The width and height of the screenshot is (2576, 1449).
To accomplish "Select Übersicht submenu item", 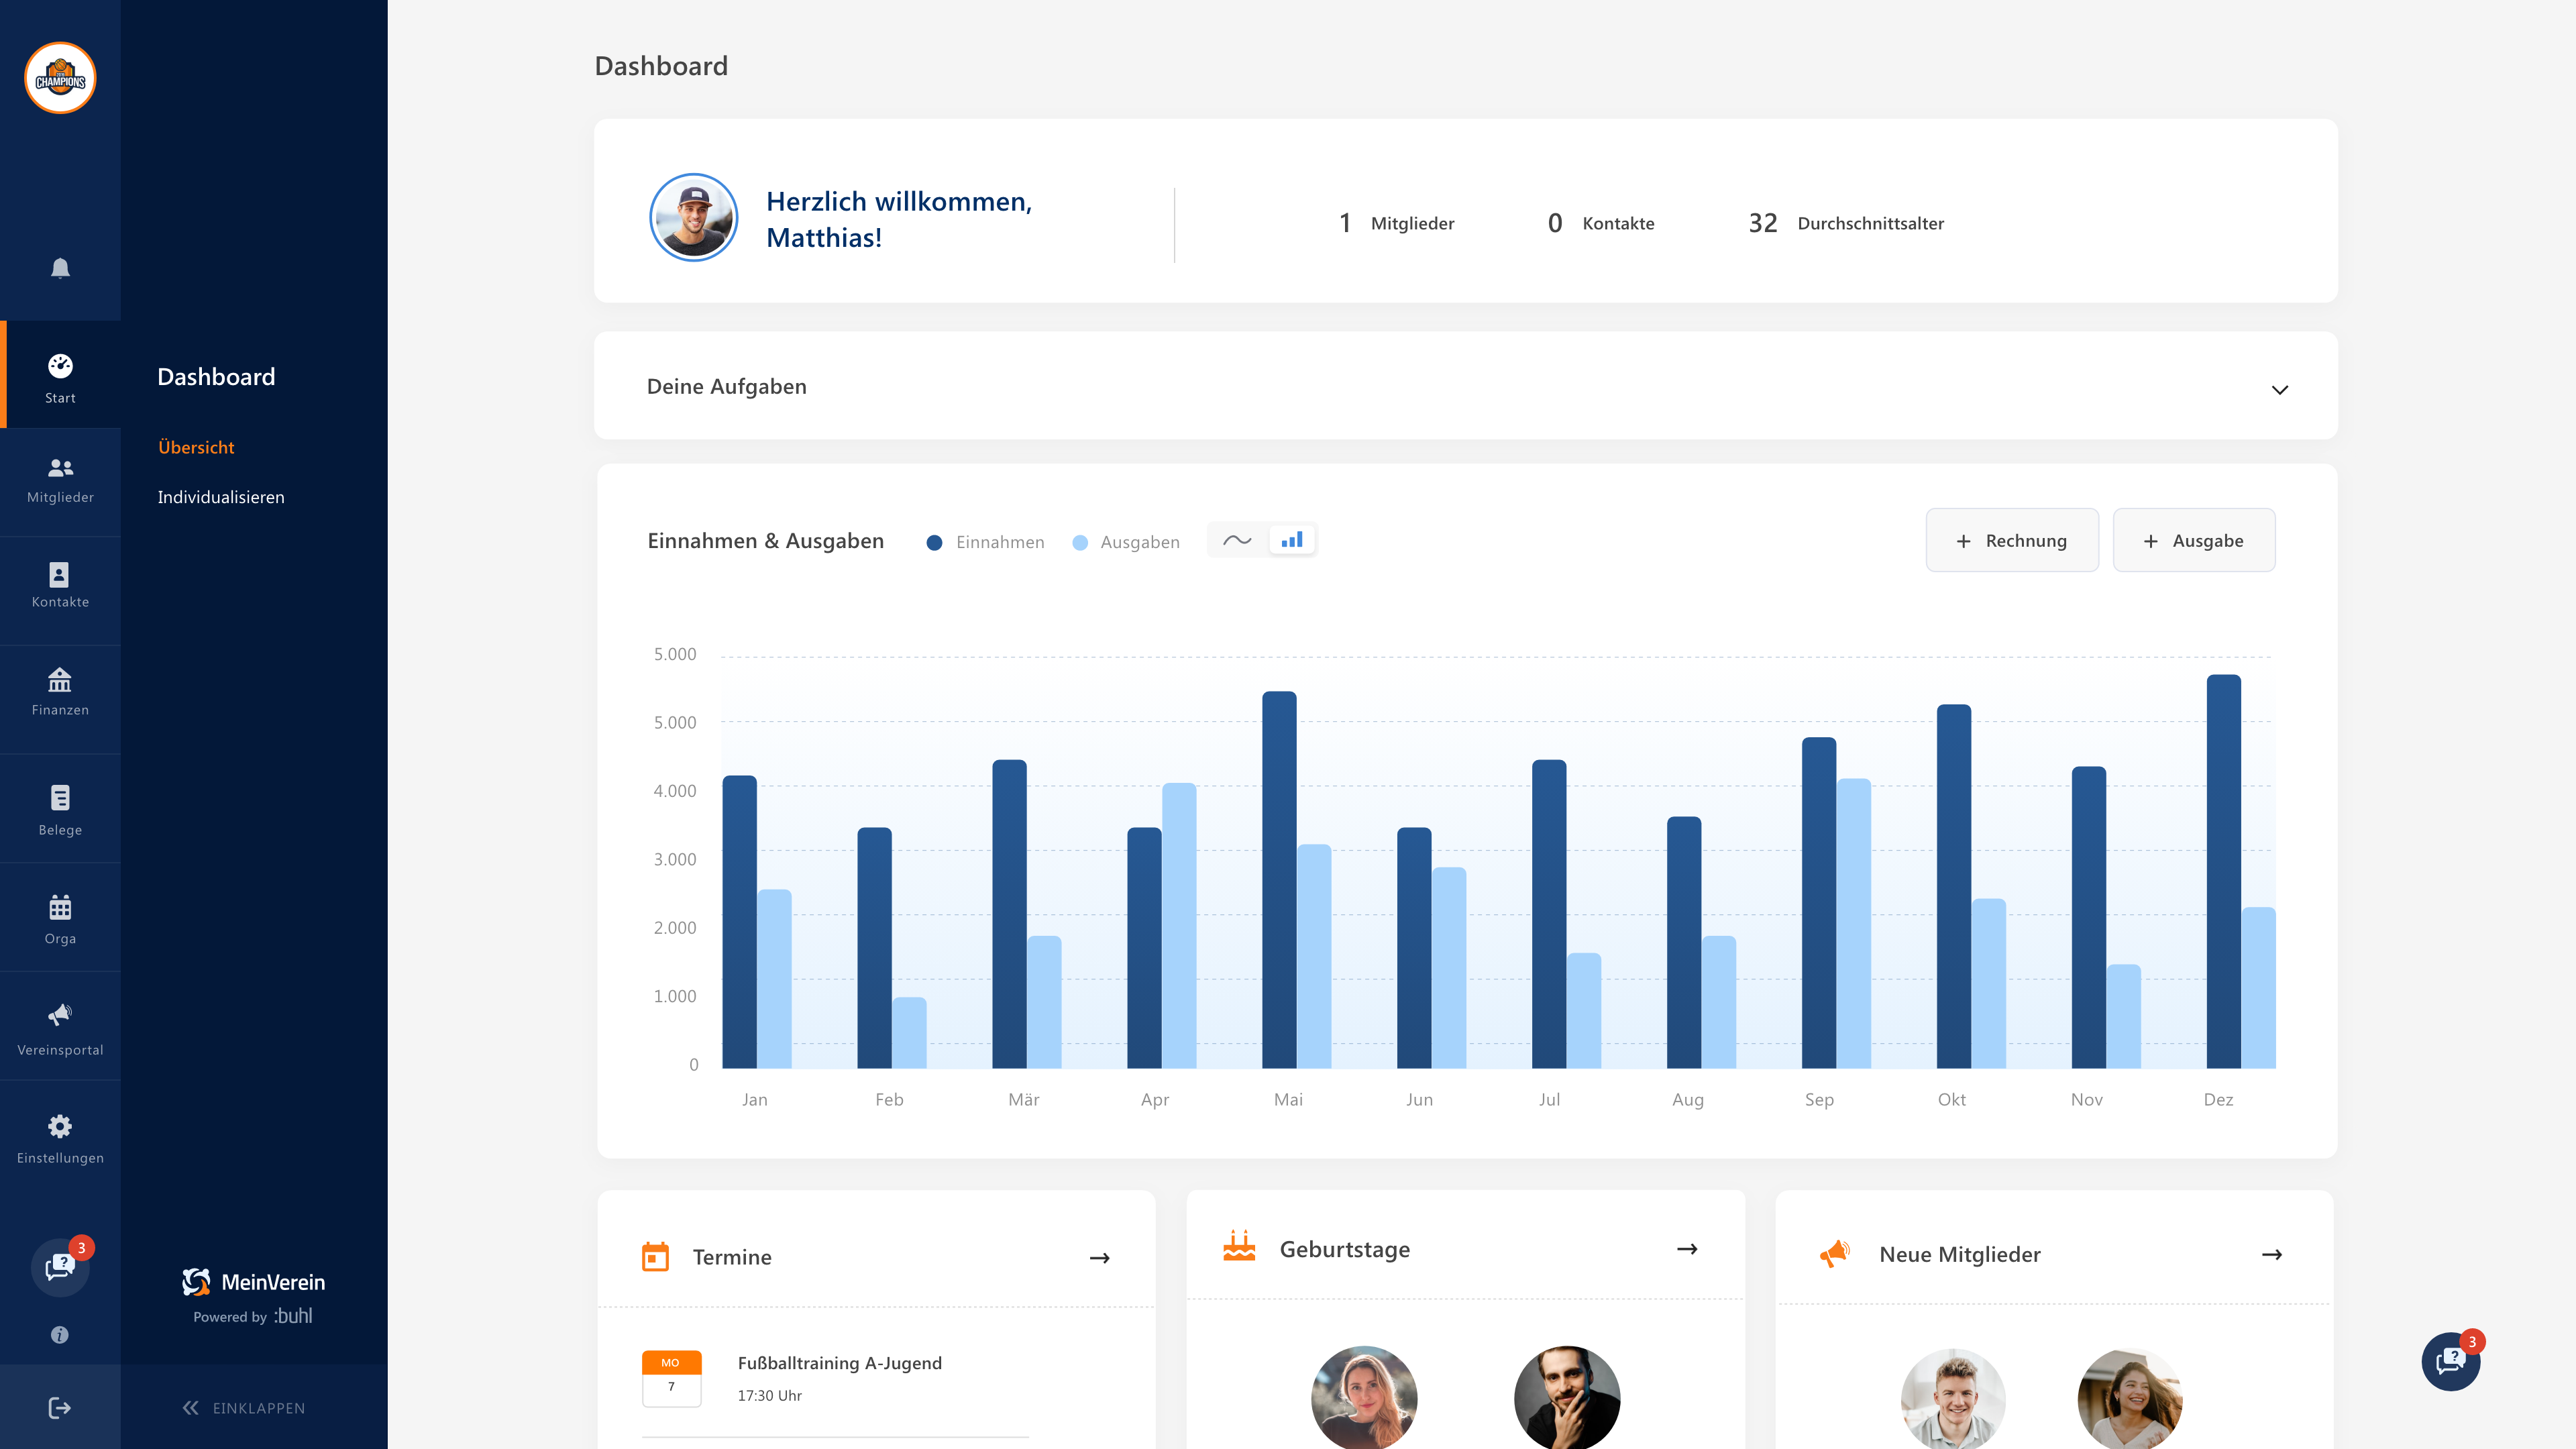I will (x=196, y=447).
